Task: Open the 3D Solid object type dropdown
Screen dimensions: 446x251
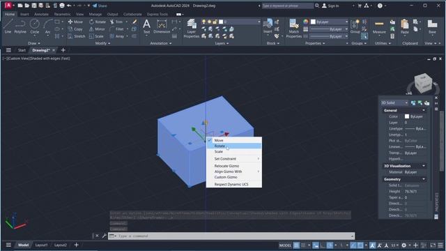Action: click(x=394, y=102)
